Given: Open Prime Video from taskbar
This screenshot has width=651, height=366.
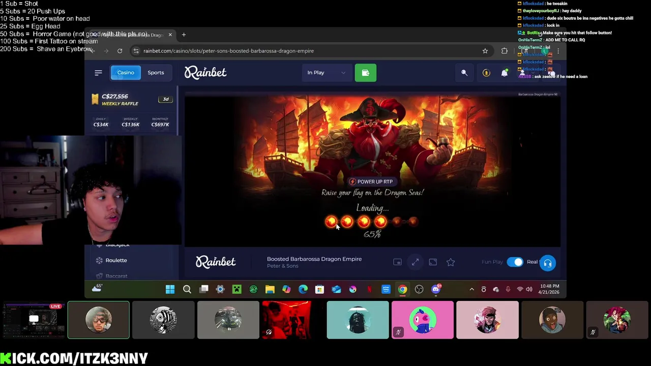Looking at the screenshot, I should [386, 289].
